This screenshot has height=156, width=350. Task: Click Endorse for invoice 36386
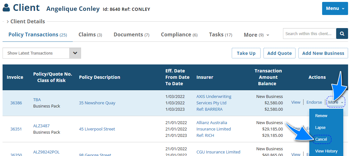coord(314,102)
